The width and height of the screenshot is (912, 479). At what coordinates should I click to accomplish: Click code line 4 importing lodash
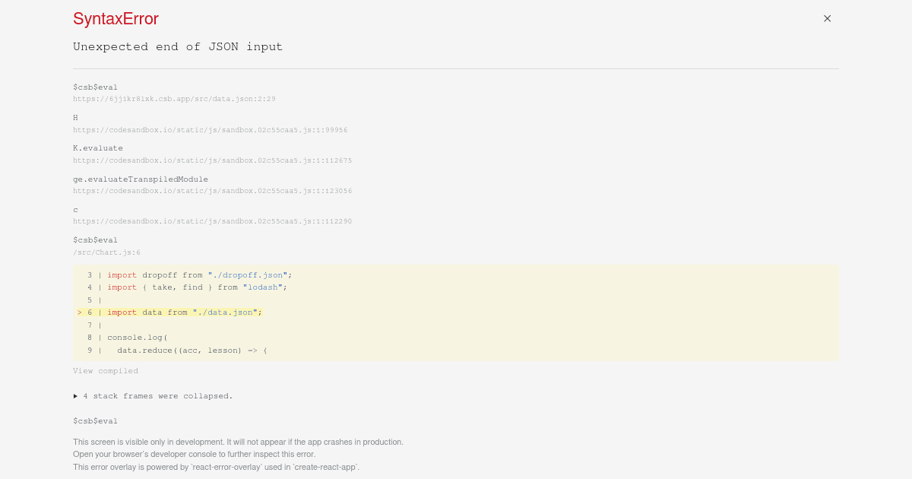pyautogui.click(x=186, y=287)
